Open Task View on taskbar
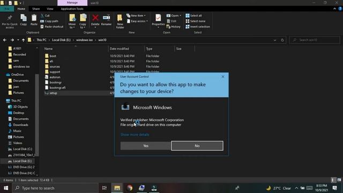This screenshot has height=193, width=343. [x=105, y=188]
